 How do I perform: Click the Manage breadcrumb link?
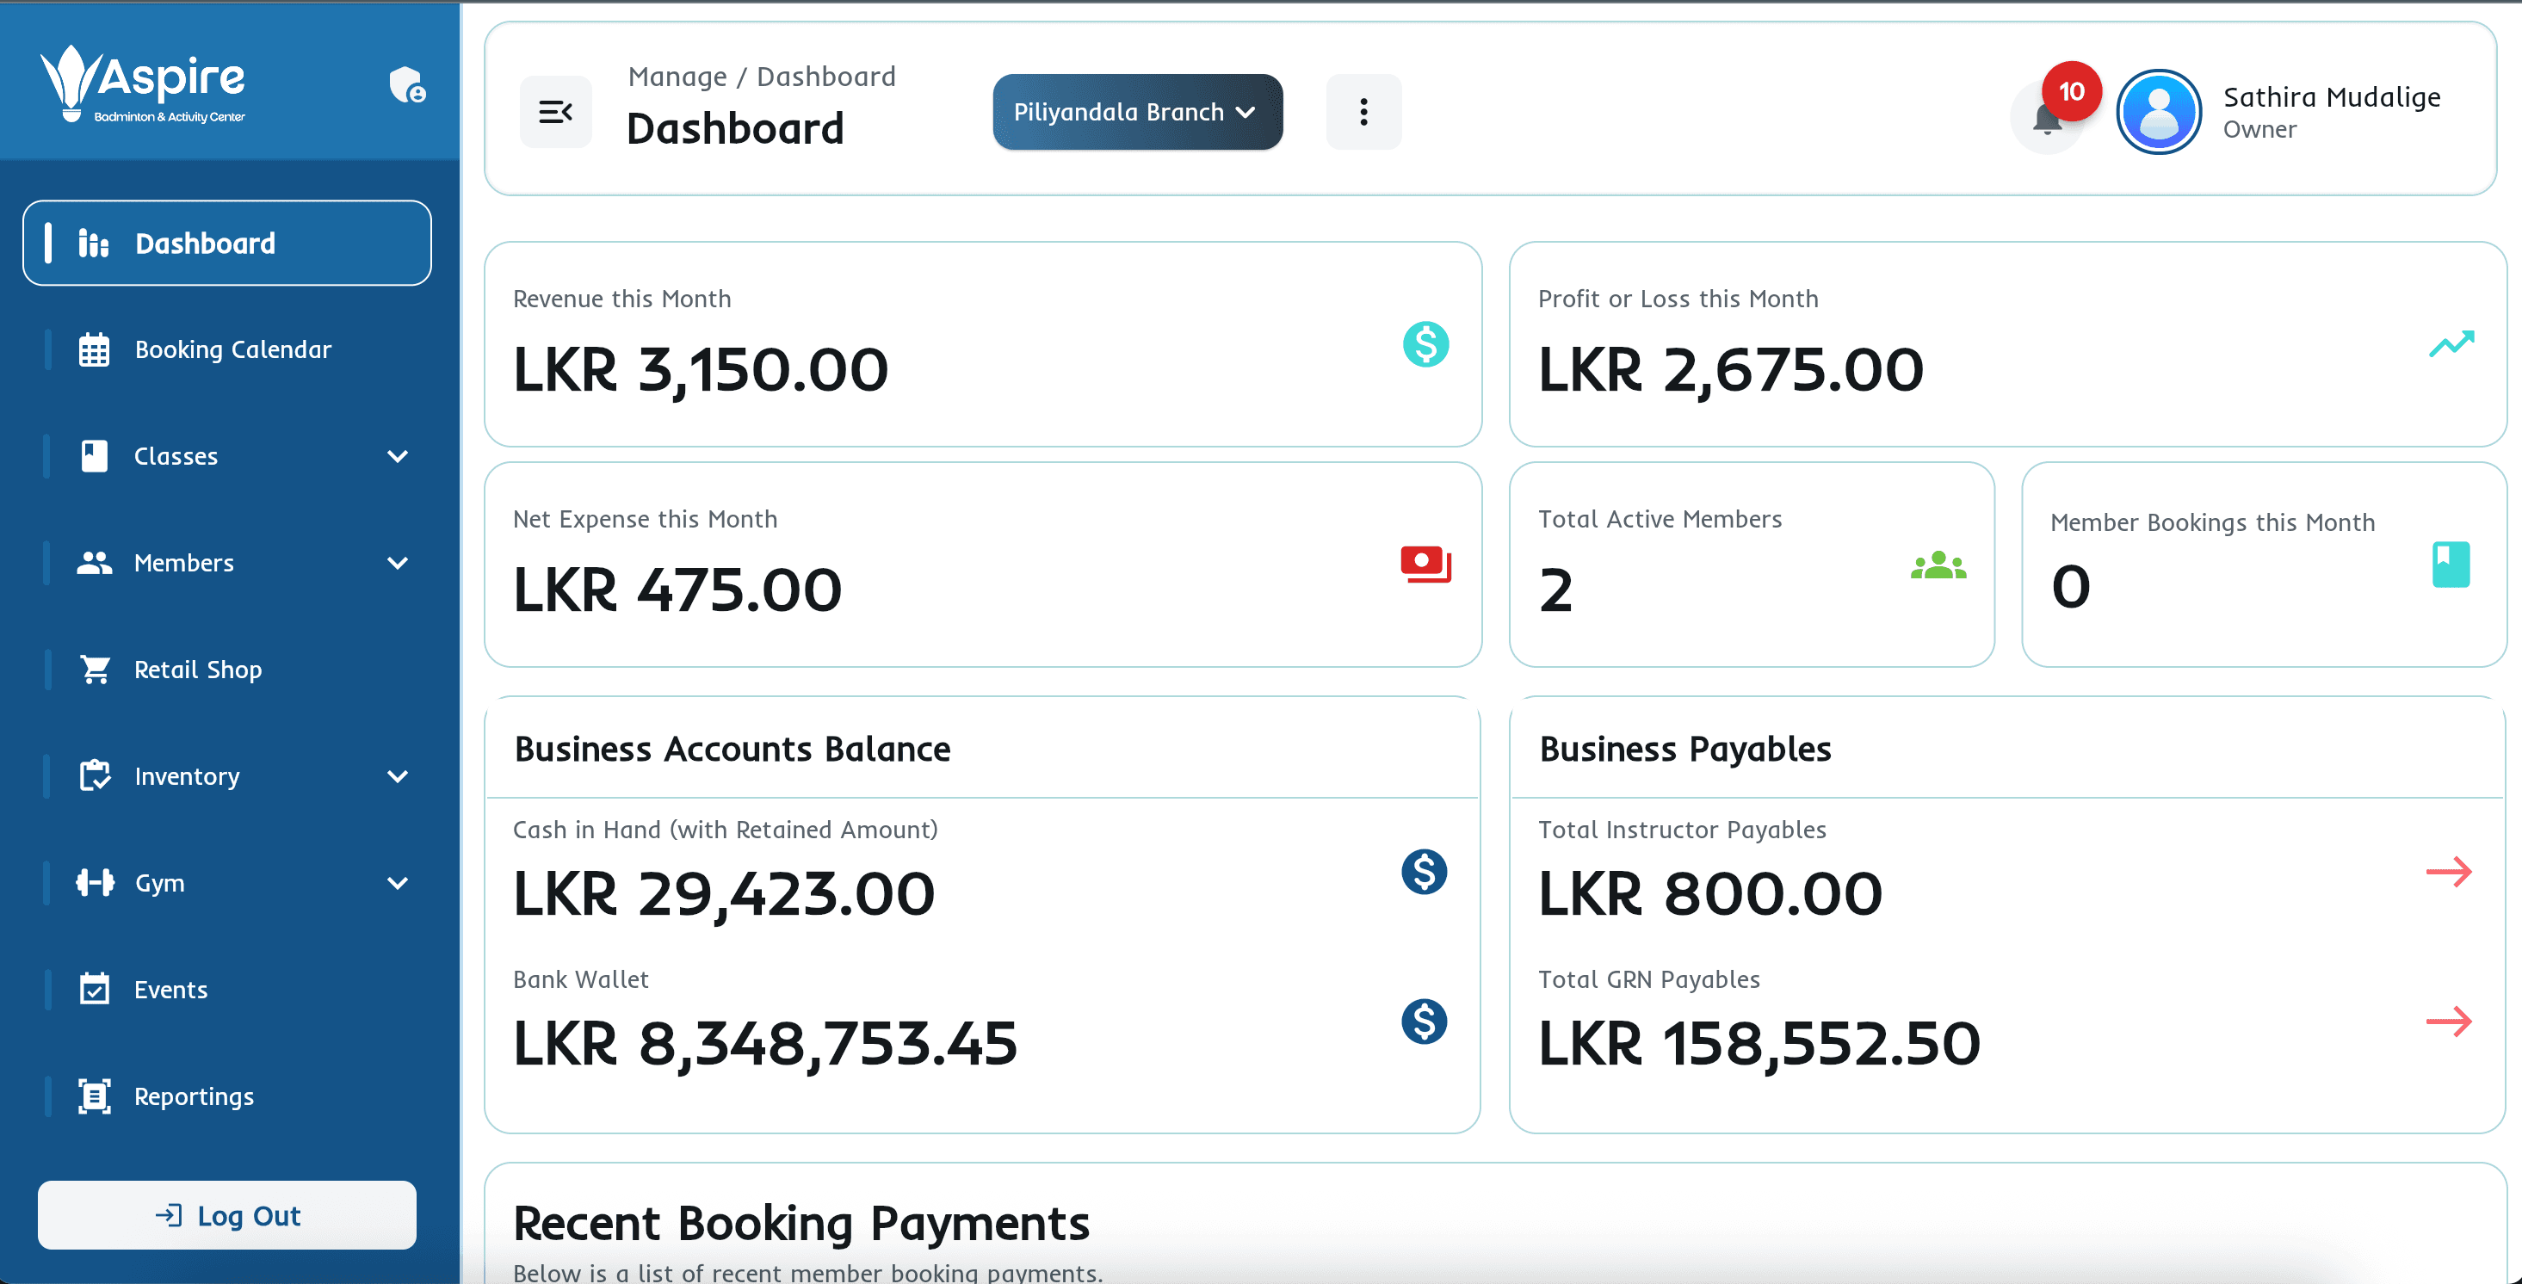pos(677,77)
